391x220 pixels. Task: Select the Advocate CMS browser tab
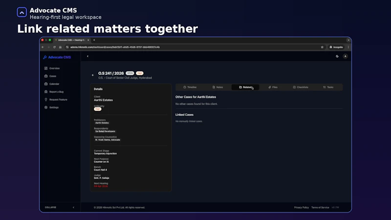click(71, 40)
